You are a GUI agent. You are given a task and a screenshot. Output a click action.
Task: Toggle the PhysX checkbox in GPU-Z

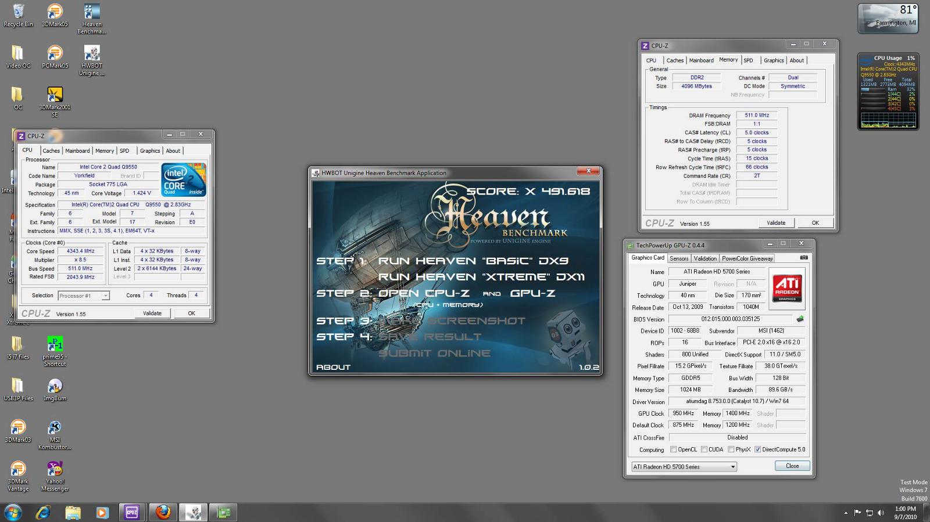pos(731,449)
